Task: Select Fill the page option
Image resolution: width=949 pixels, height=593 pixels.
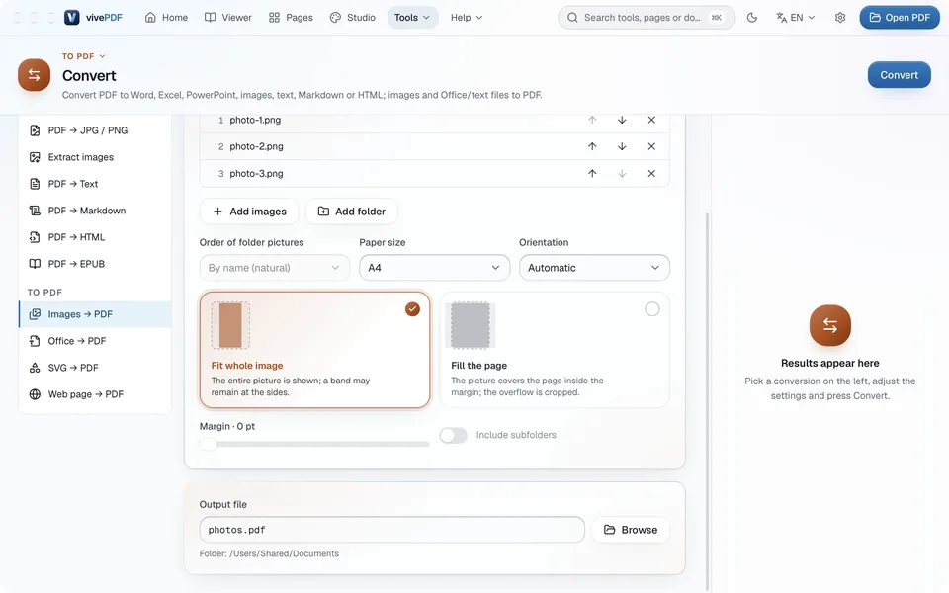Action: [555, 350]
